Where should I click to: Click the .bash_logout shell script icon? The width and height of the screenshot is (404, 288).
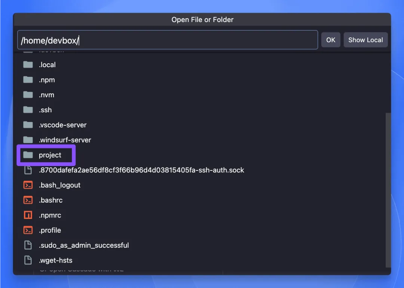pos(28,185)
